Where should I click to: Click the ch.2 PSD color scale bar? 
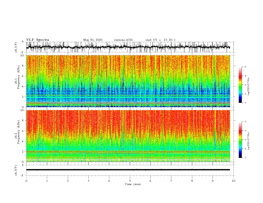tap(240, 140)
